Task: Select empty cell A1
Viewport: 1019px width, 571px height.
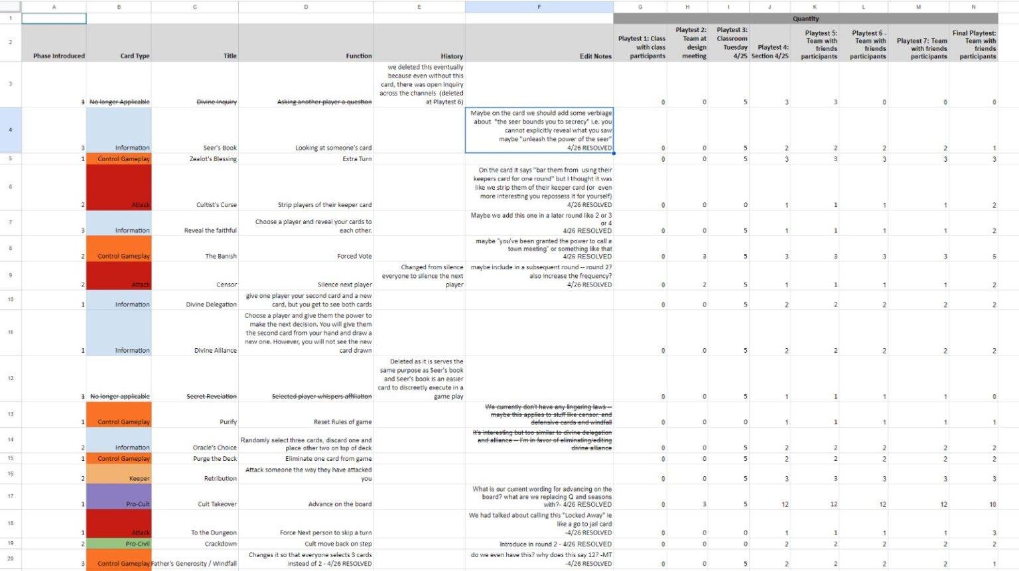Action: [x=54, y=19]
